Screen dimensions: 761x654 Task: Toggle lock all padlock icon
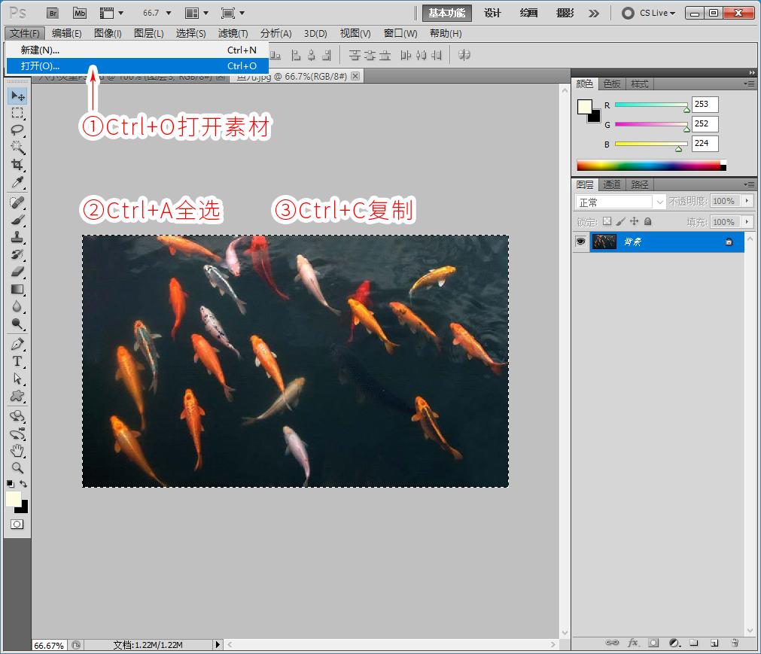(647, 221)
